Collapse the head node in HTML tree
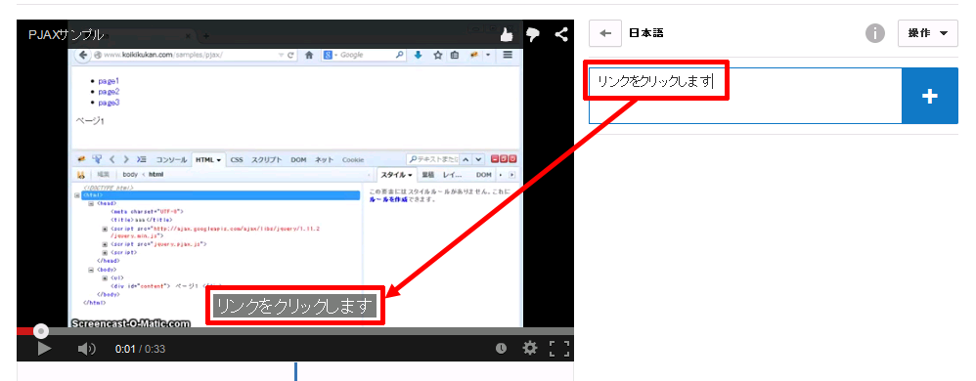Viewport: 976px width, 381px height. click(x=91, y=203)
